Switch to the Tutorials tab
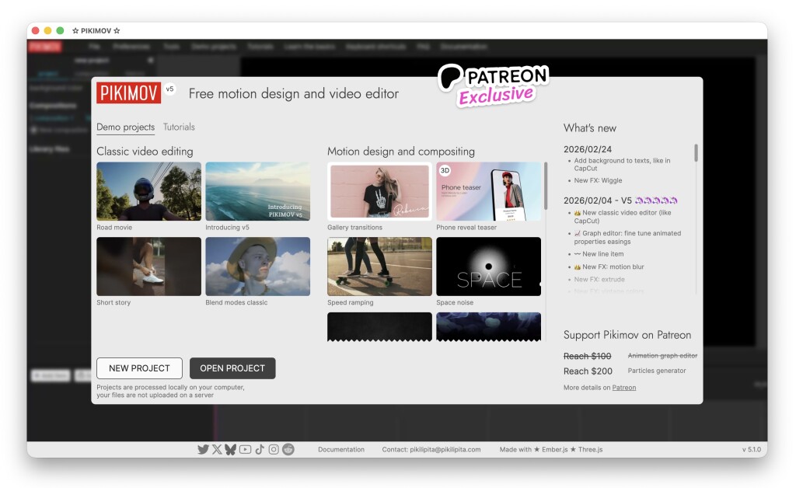Screen dimensions: 796x488 (x=179, y=127)
